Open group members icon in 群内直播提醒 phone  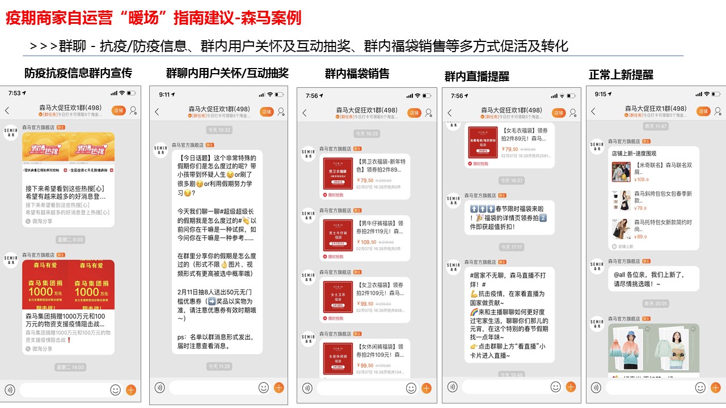573,113
